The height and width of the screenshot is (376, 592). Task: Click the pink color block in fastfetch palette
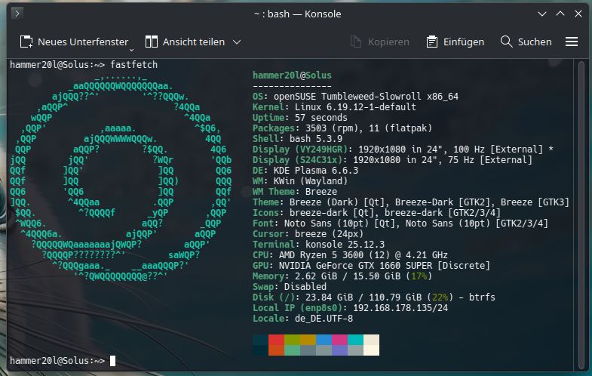click(x=339, y=340)
